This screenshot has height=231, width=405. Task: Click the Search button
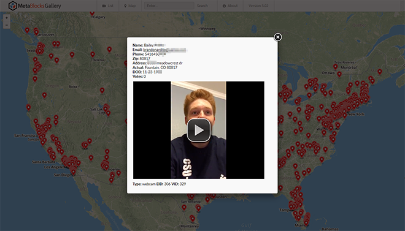[x=202, y=6]
